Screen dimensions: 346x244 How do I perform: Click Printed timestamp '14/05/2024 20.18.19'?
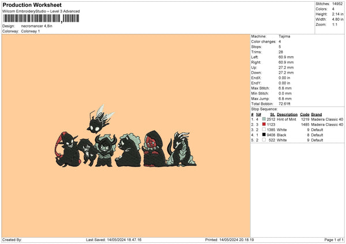click(236, 239)
